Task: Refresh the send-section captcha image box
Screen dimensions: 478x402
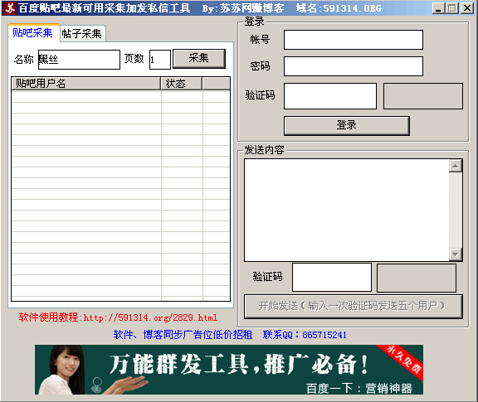Action: pos(417,278)
